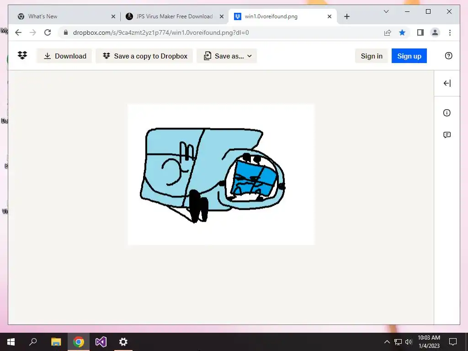Open taskbar Search
This screenshot has width=468, height=351.
(x=33, y=342)
